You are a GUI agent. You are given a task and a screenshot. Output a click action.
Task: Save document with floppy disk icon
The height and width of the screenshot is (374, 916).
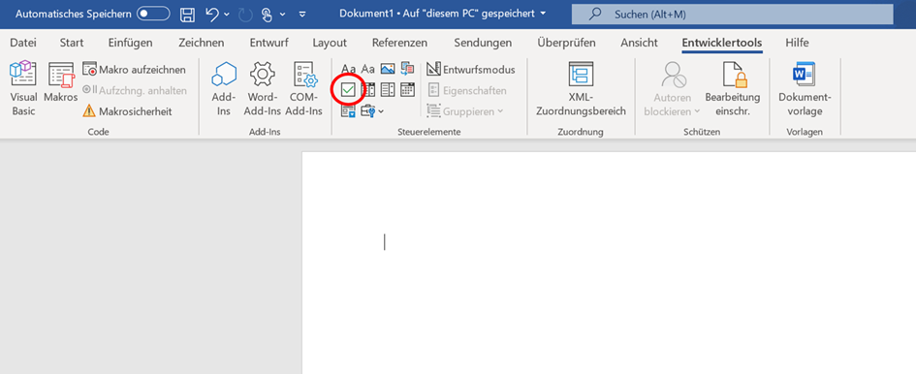(186, 14)
